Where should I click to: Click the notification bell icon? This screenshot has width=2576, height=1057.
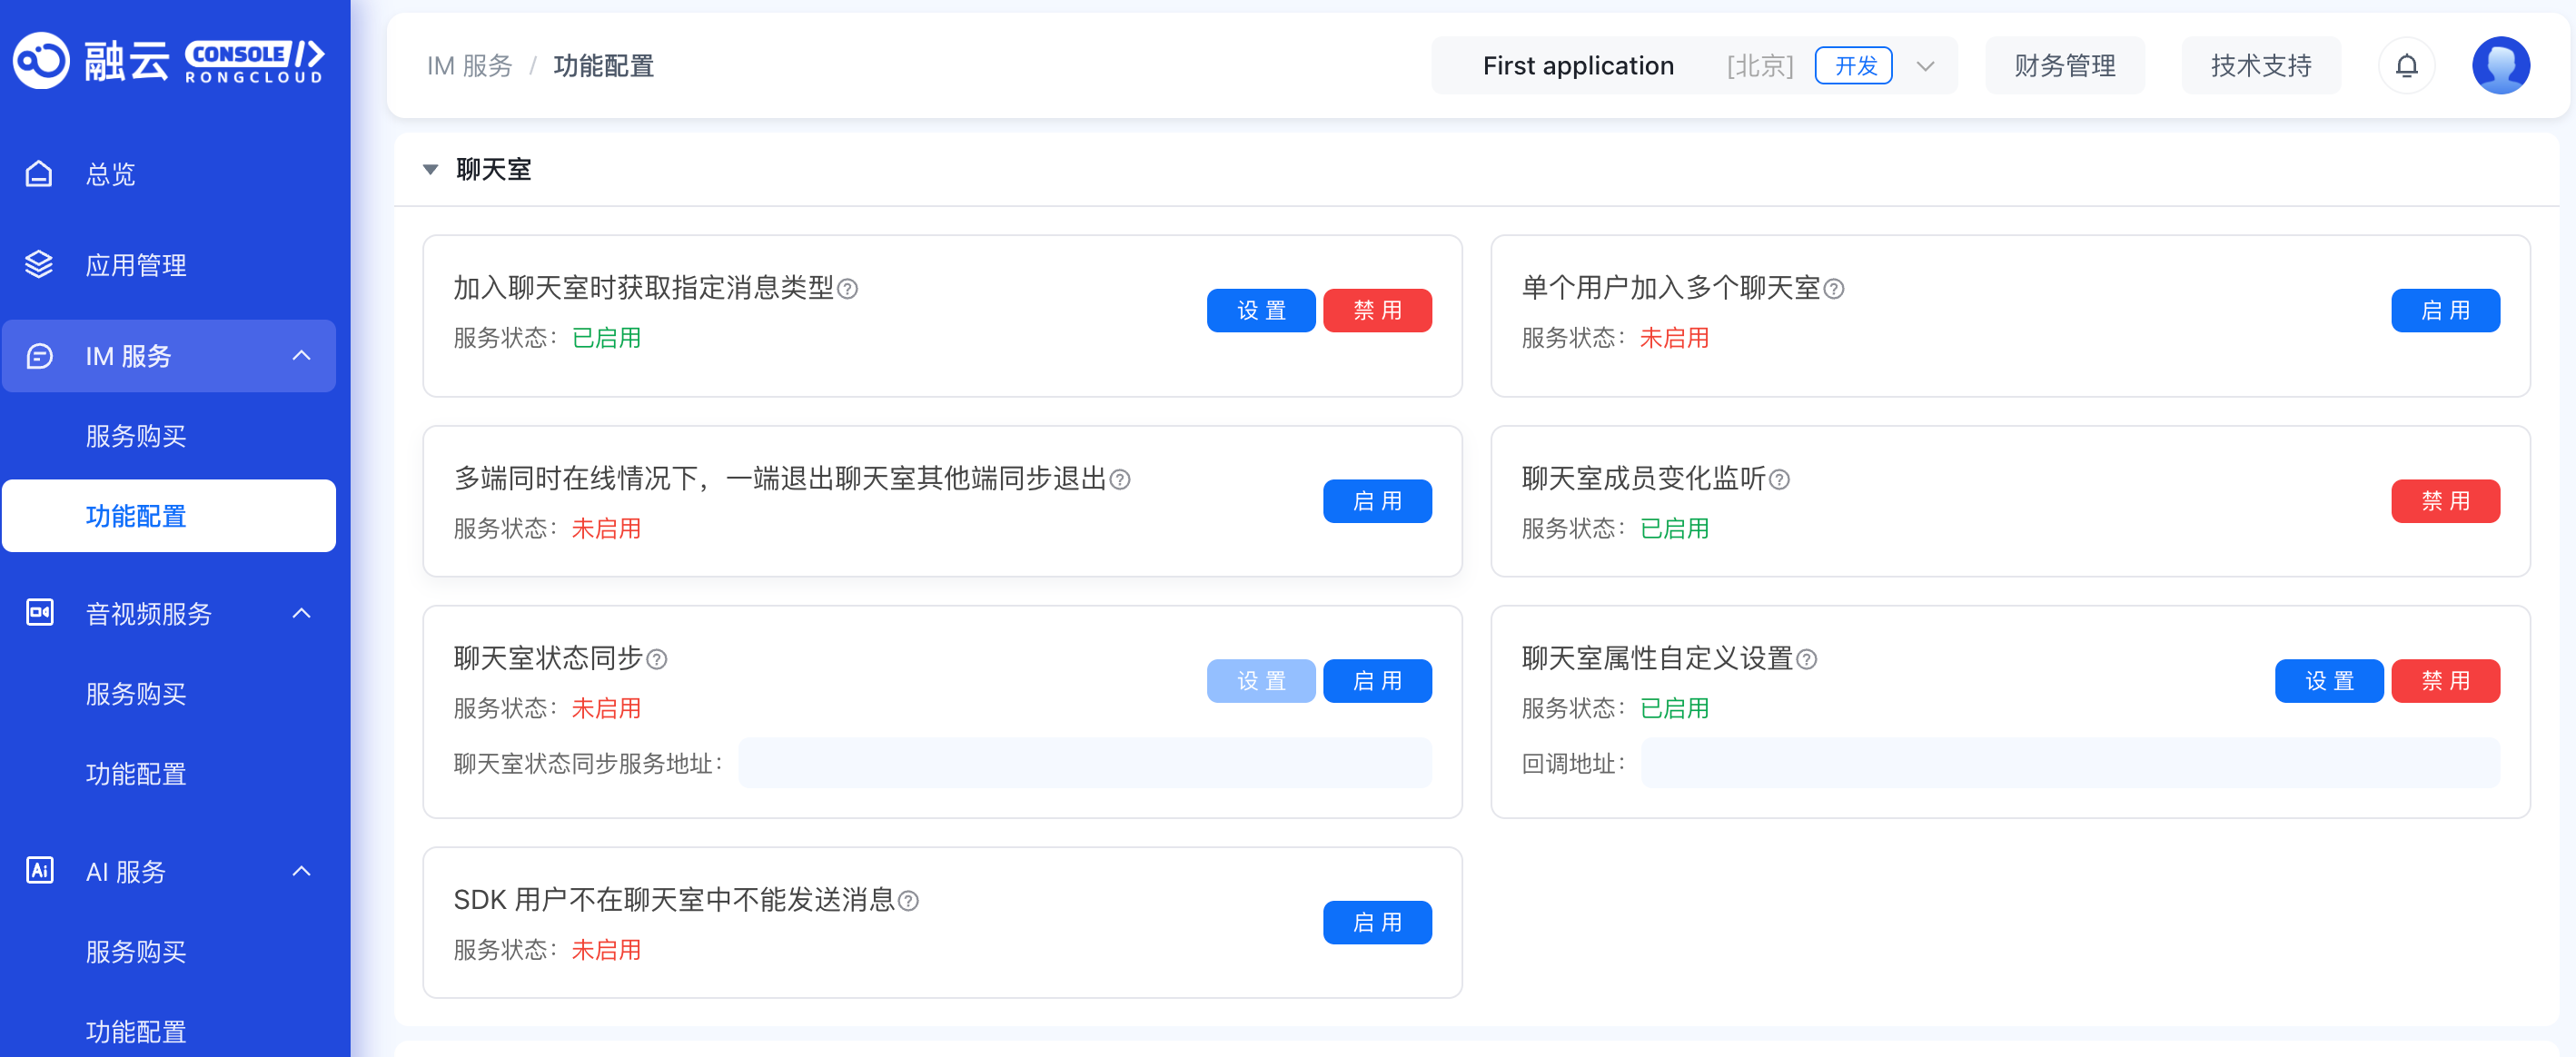click(2406, 66)
